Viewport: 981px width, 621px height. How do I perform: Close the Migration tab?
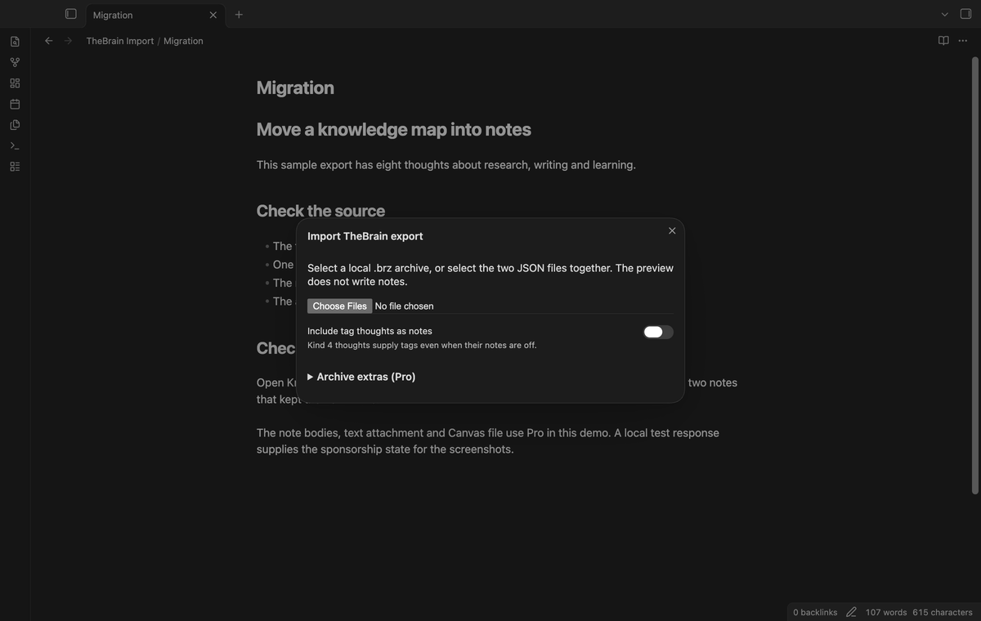pyautogui.click(x=213, y=15)
